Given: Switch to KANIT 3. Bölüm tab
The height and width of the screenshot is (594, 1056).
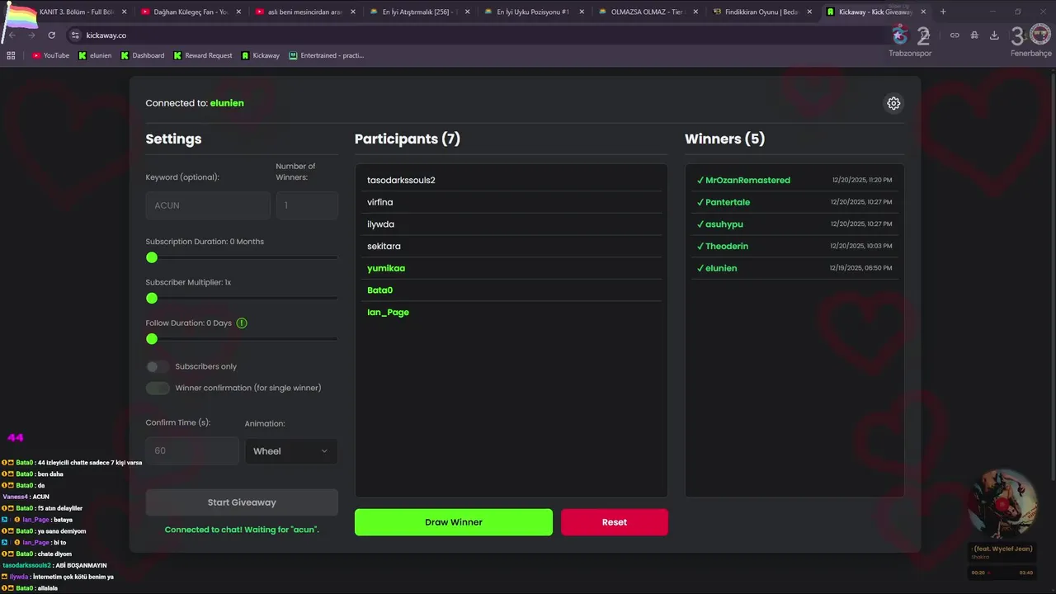Looking at the screenshot, I should click(76, 12).
